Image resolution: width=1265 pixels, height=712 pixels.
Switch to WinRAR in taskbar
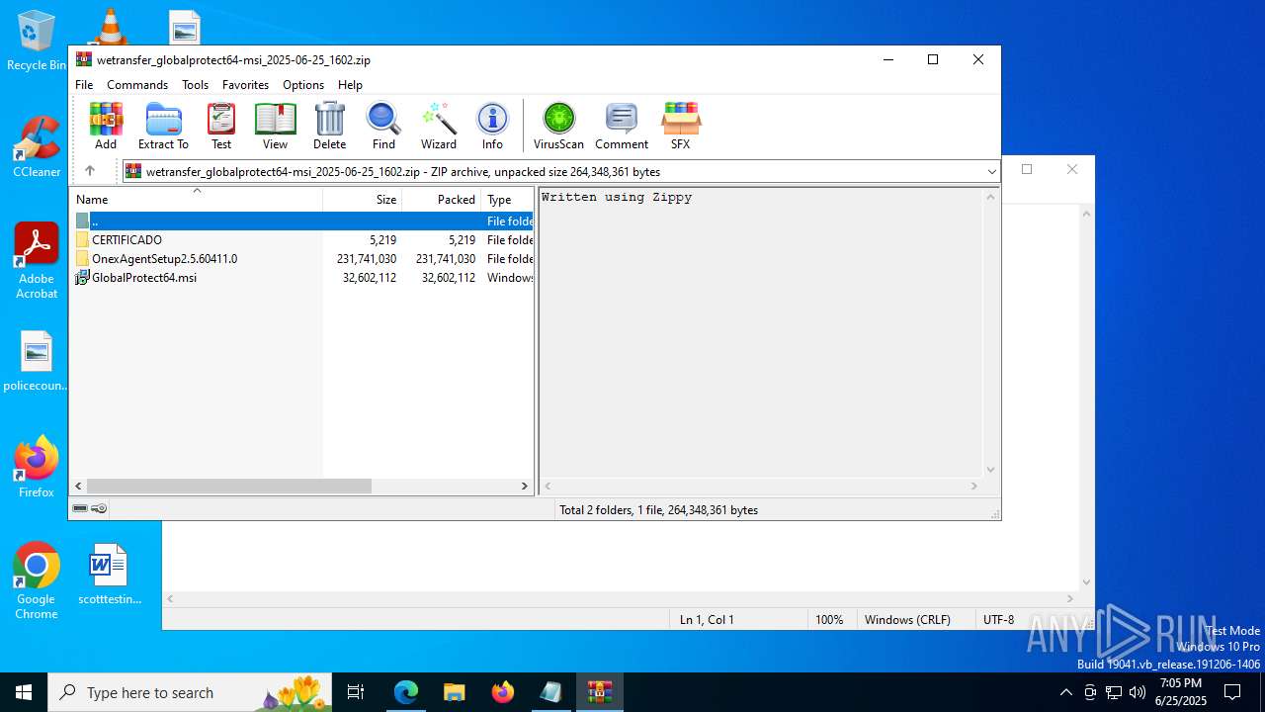(x=600, y=692)
